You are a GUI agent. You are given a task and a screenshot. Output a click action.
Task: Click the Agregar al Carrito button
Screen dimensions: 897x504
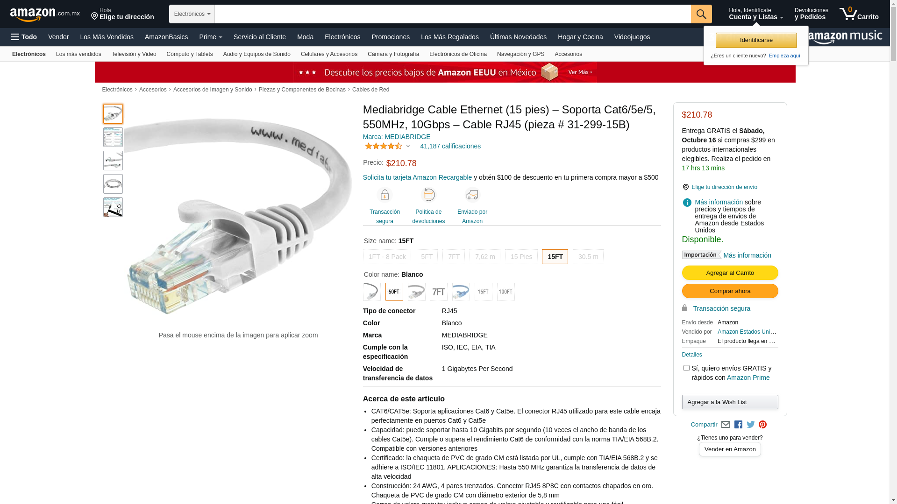pyautogui.click(x=730, y=273)
